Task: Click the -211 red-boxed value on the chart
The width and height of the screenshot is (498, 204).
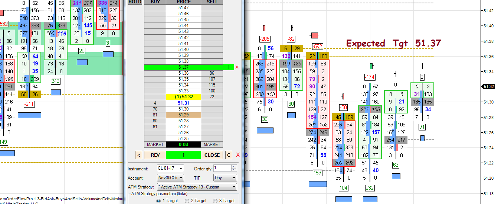Action: (x=29, y=105)
